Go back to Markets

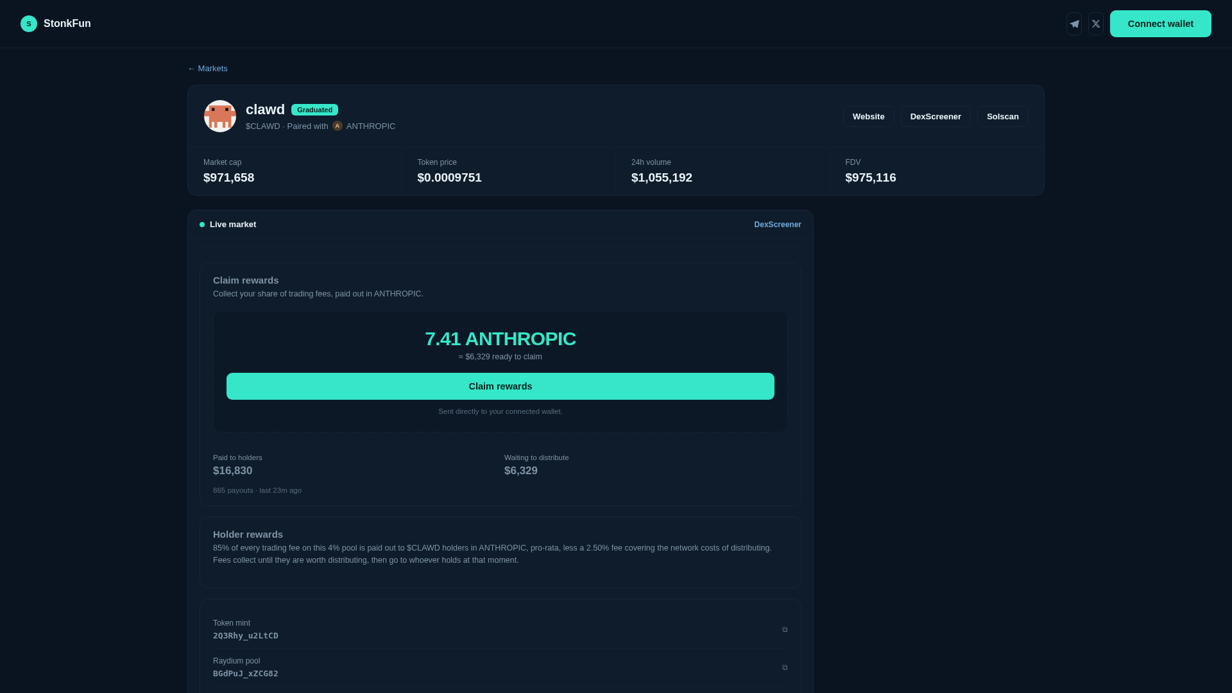click(x=207, y=68)
